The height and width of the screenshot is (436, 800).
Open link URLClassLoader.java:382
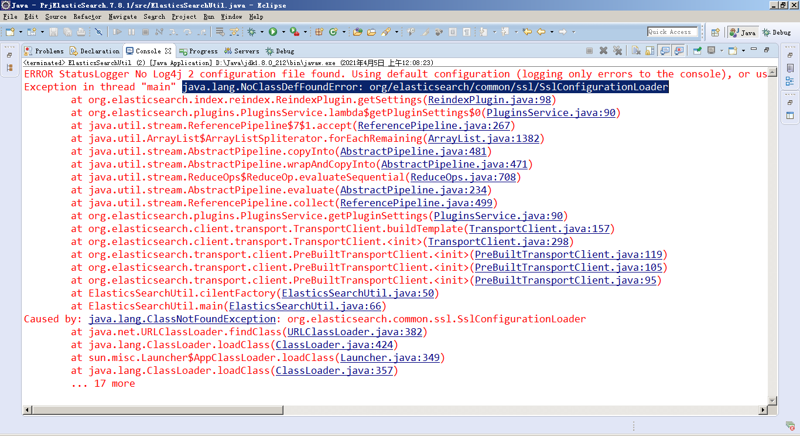point(354,332)
